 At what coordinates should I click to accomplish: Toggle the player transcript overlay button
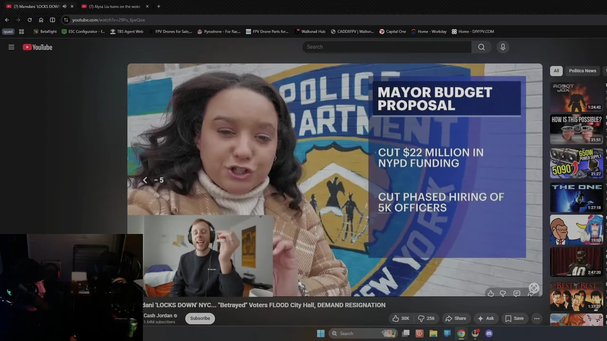[534, 287]
